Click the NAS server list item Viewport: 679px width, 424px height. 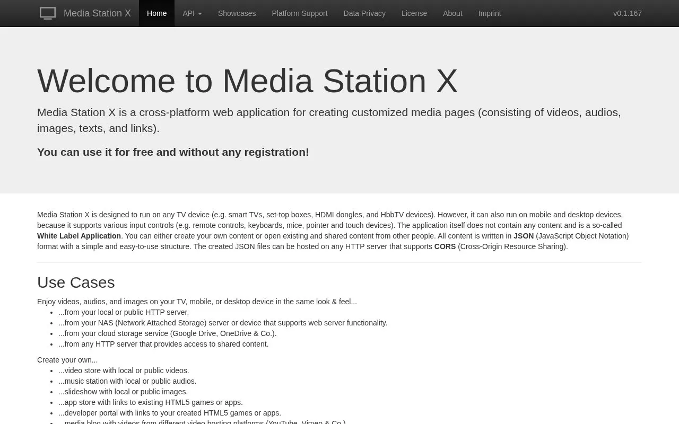click(x=223, y=323)
